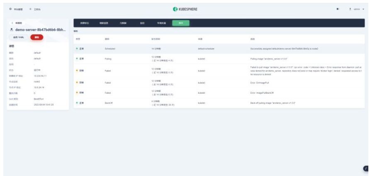370x176 pixels.
Task: Click Failed reason in ErrImagePull row
Action: (x=107, y=82)
